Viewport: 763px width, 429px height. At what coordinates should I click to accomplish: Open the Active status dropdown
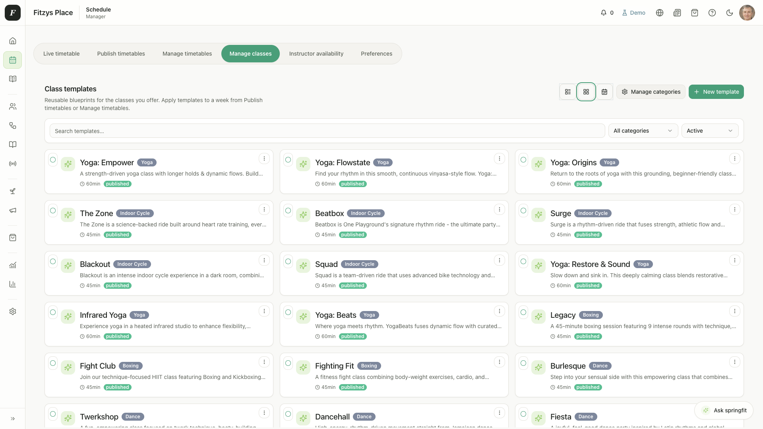710,131
